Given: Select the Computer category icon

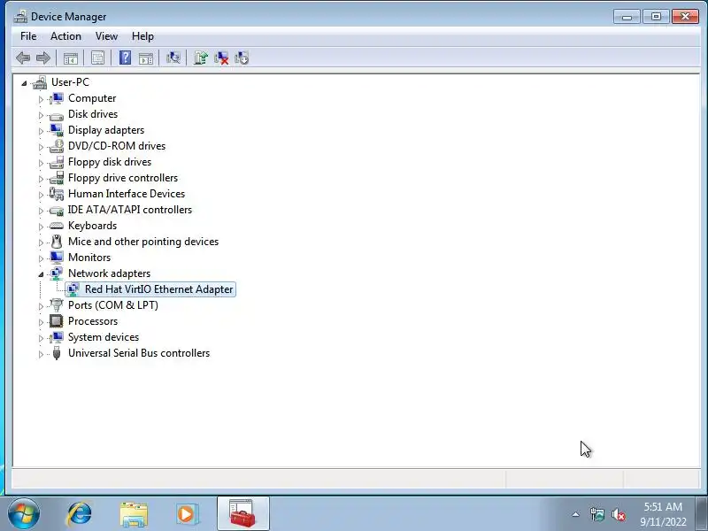Looking at the screenshot, I should coord(57,98).
